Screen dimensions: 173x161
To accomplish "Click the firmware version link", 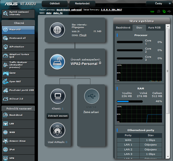I will click(111, 9).
